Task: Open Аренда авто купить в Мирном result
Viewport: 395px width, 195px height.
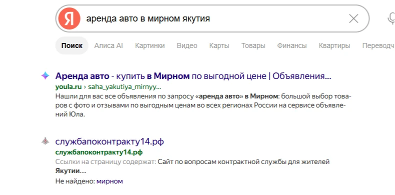Action: tap(193, 76)
